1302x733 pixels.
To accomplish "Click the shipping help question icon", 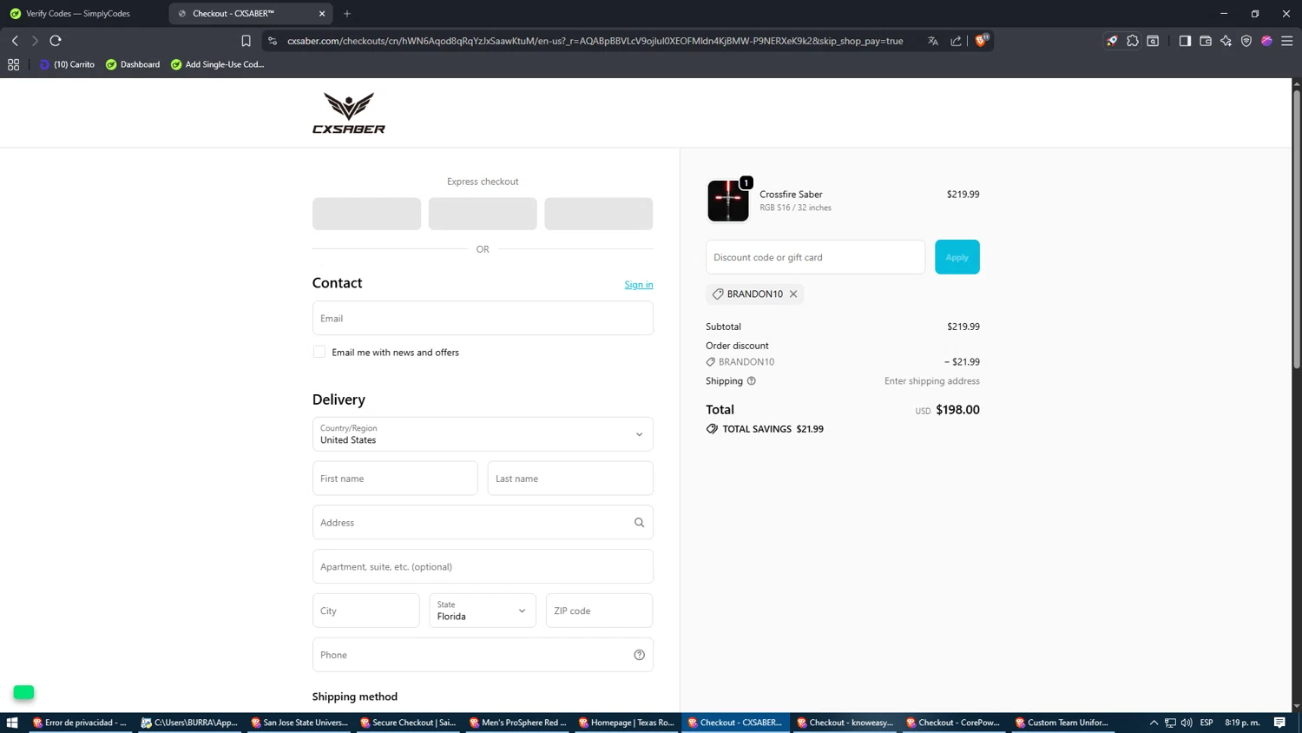I will pyautogui.click(x=752, y=381).
